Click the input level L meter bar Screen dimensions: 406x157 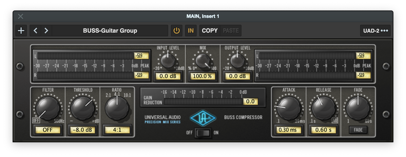coord(85,56)
